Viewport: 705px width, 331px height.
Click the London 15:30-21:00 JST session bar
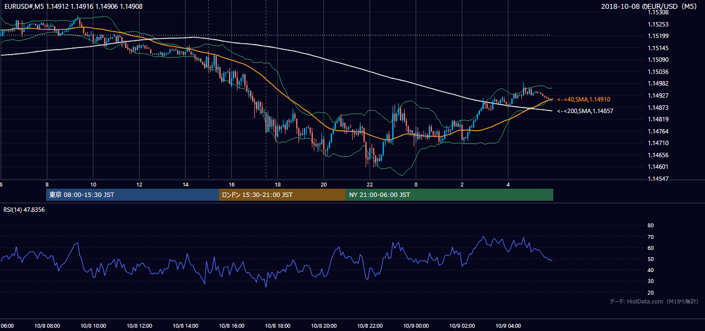[282, 195]
